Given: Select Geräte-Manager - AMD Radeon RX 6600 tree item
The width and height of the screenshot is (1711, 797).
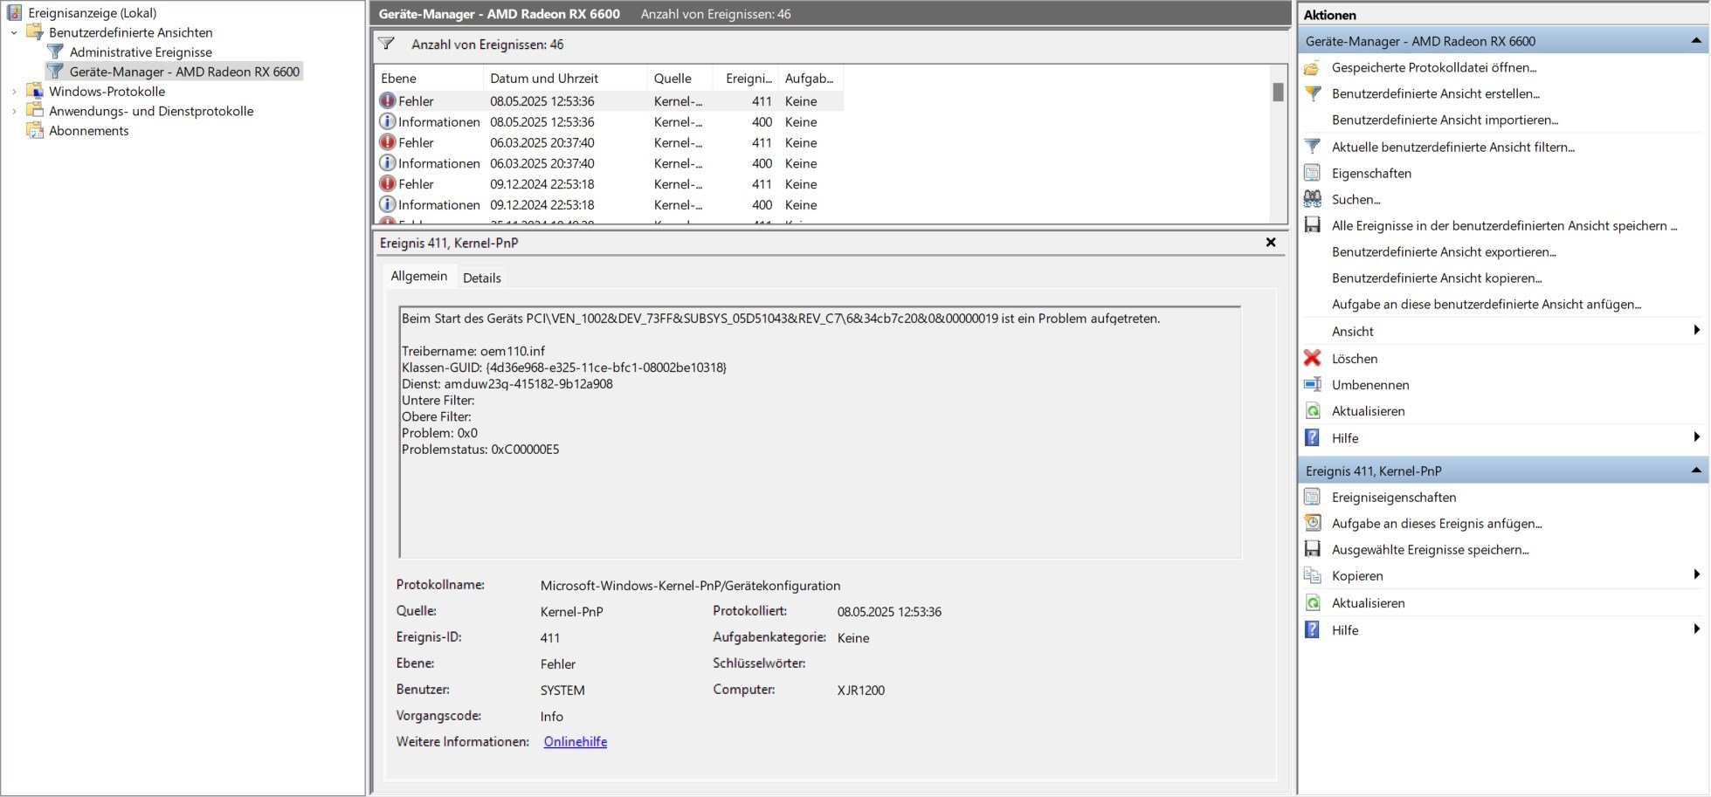Looking at the screenshot, I should click(x=184, y=72).
